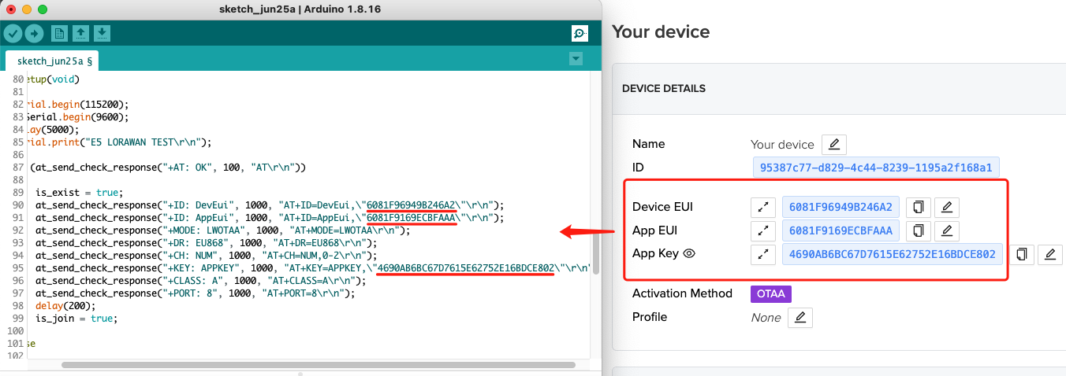Edit the App Key with pencil icon

1049,254
